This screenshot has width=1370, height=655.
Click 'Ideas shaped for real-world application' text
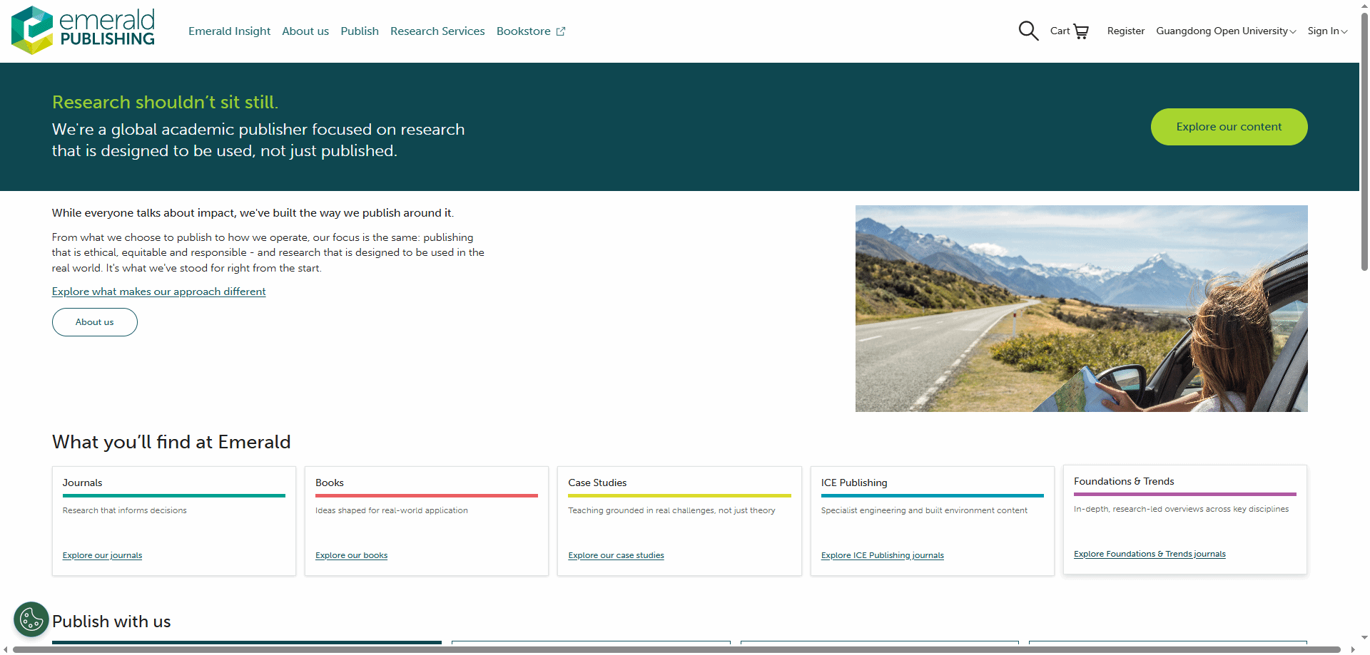click(392, 510)
